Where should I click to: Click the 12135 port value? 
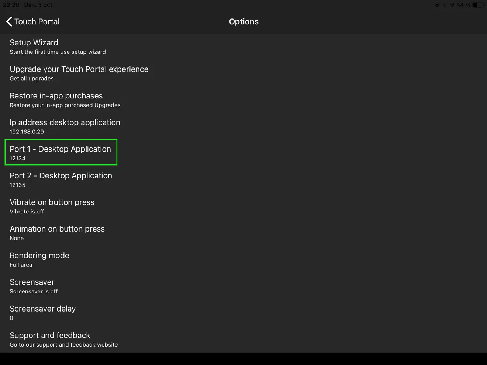pos(17,185)
